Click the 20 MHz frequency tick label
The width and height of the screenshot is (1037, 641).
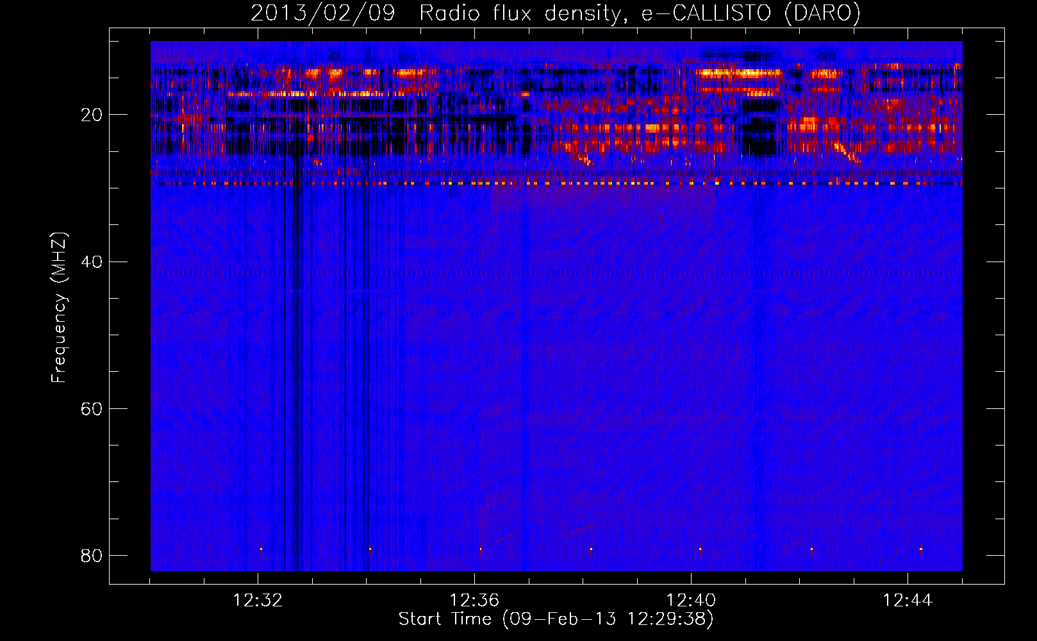[92, 115]
